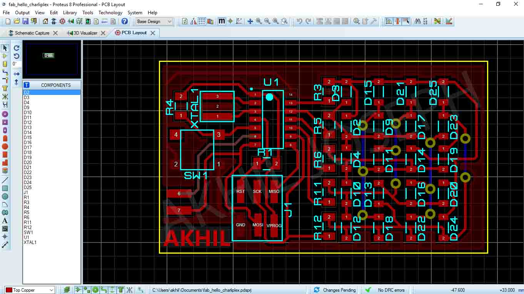Image resolution: width=524 pixels, height=294 pixels.
Task: Choose the Connectivity Highlight tool
Action: [5, 105]
